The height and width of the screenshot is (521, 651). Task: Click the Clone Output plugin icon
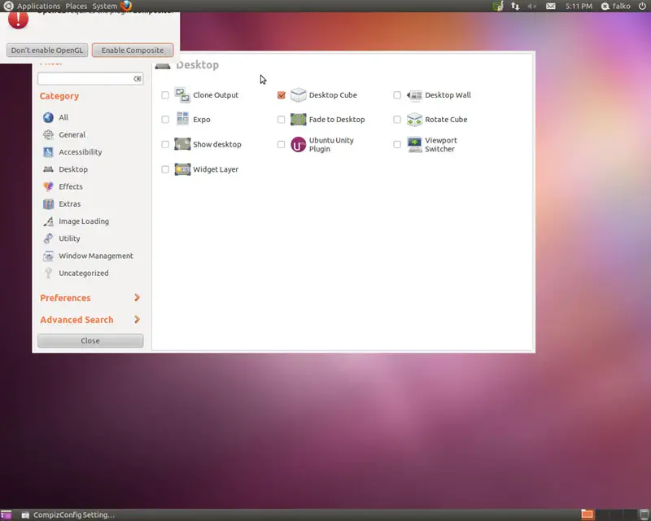click(x=182, y=95)
